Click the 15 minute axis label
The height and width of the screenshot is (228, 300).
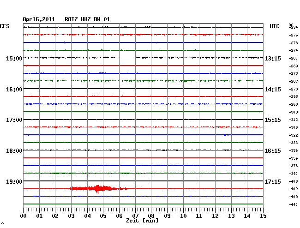263,216
